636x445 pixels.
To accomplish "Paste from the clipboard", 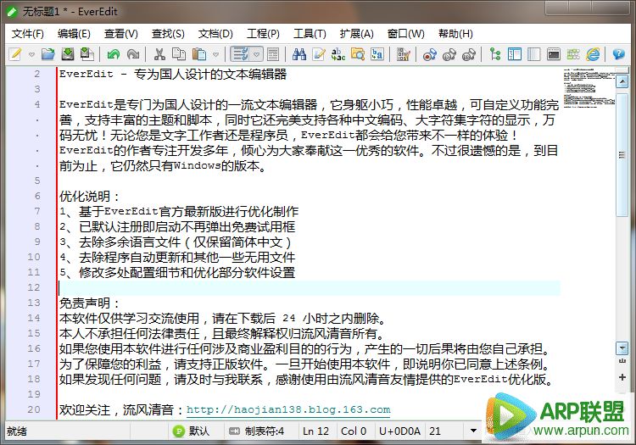I will pos(198,54).
